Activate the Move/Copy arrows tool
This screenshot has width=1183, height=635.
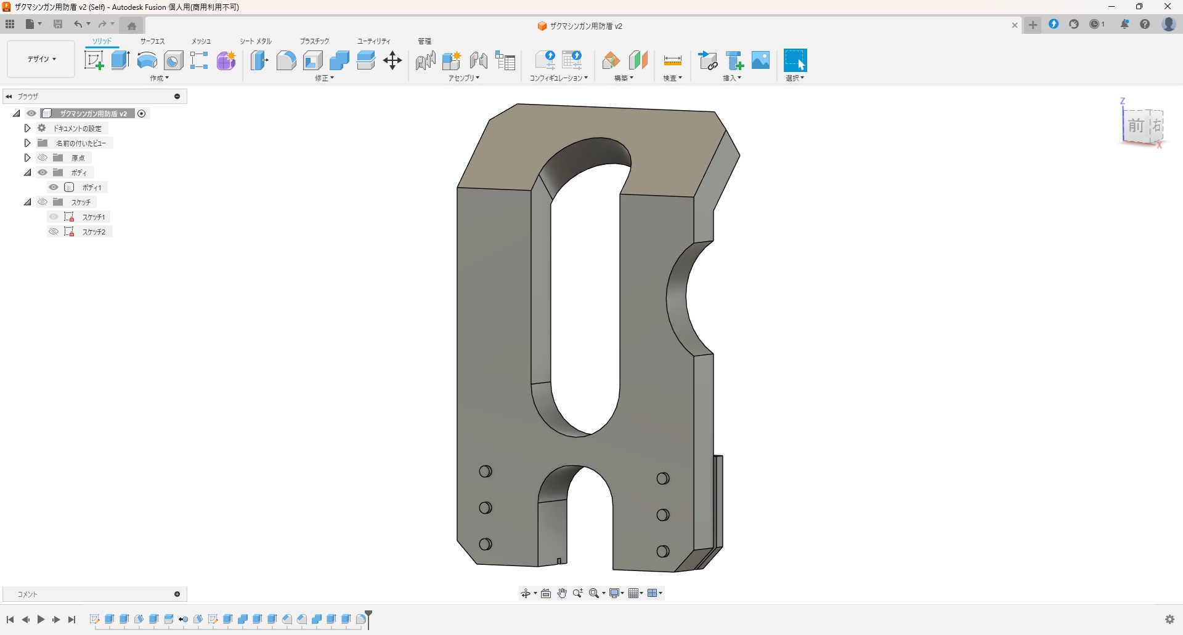click(392, 60)
